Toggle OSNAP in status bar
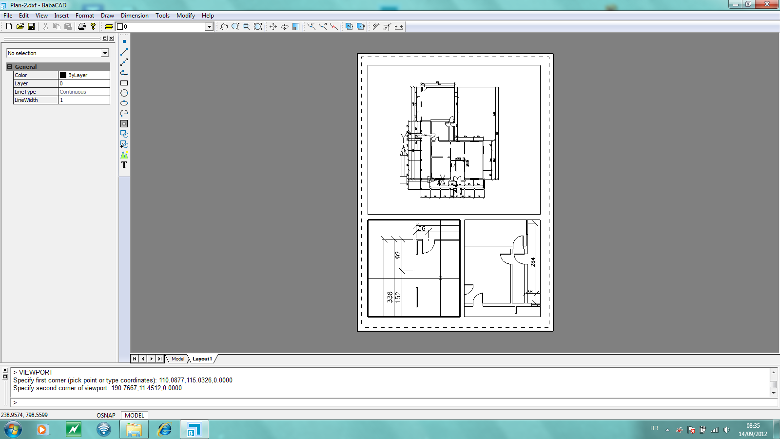The width and height of the screenshot is (780, 439). [106, 416]
